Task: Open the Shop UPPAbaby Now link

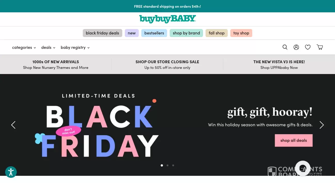Action: pyautogui.click(x=279, y=68)
